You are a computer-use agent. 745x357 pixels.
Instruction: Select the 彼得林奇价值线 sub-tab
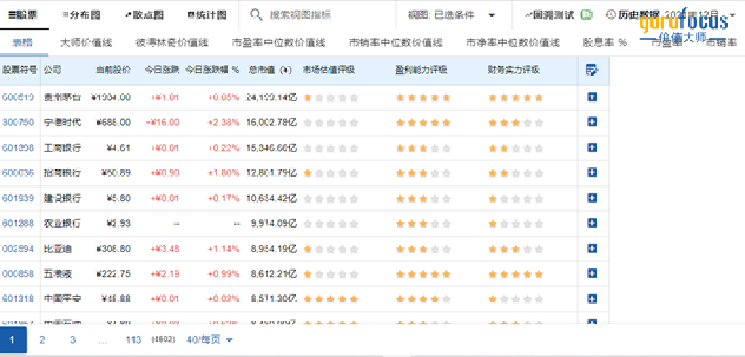(x=172, y=43)
